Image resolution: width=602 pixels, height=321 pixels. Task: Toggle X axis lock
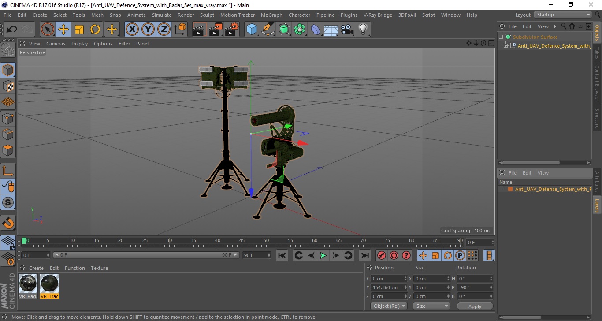coord(132,30)
